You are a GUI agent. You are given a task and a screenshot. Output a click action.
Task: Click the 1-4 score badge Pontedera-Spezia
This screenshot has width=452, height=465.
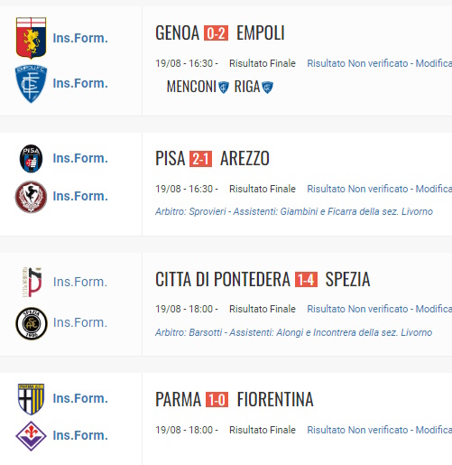306,279
